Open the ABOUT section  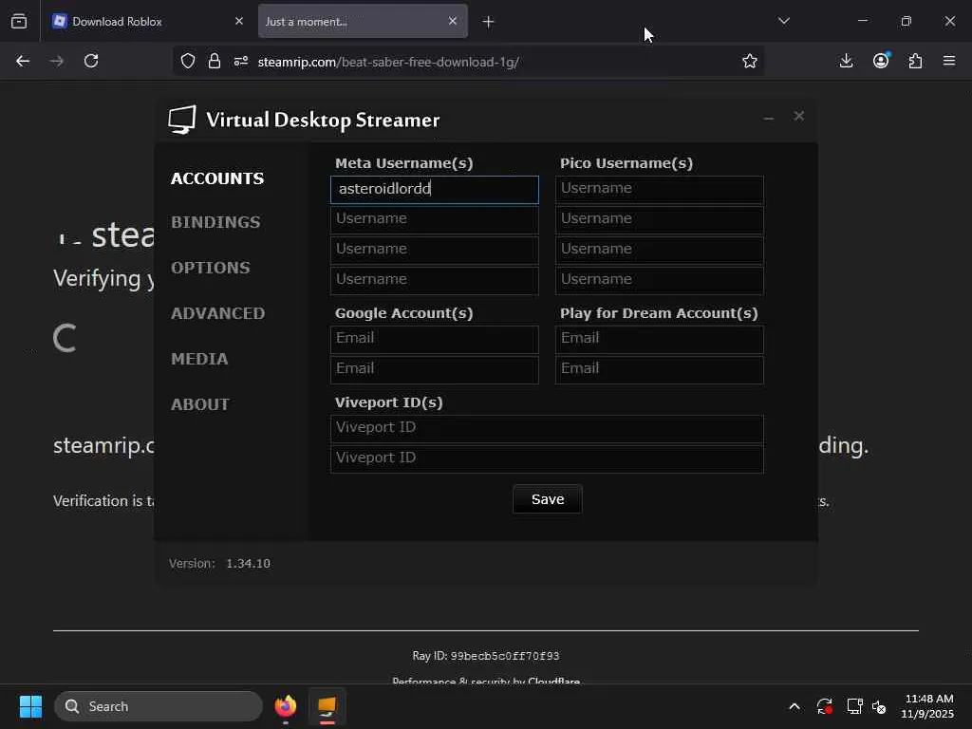200,404
